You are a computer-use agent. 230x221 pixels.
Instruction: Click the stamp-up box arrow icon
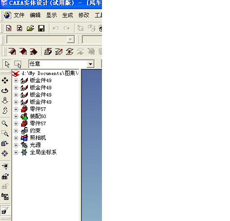tap(48, 52)
